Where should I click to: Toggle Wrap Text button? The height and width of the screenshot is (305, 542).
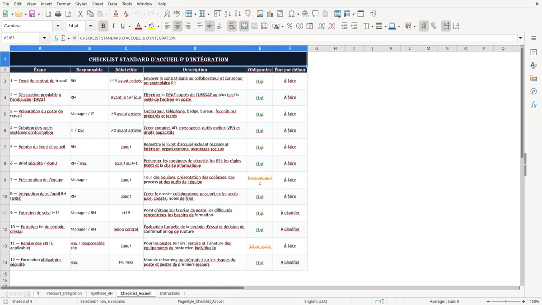click(x=232, y=26)
